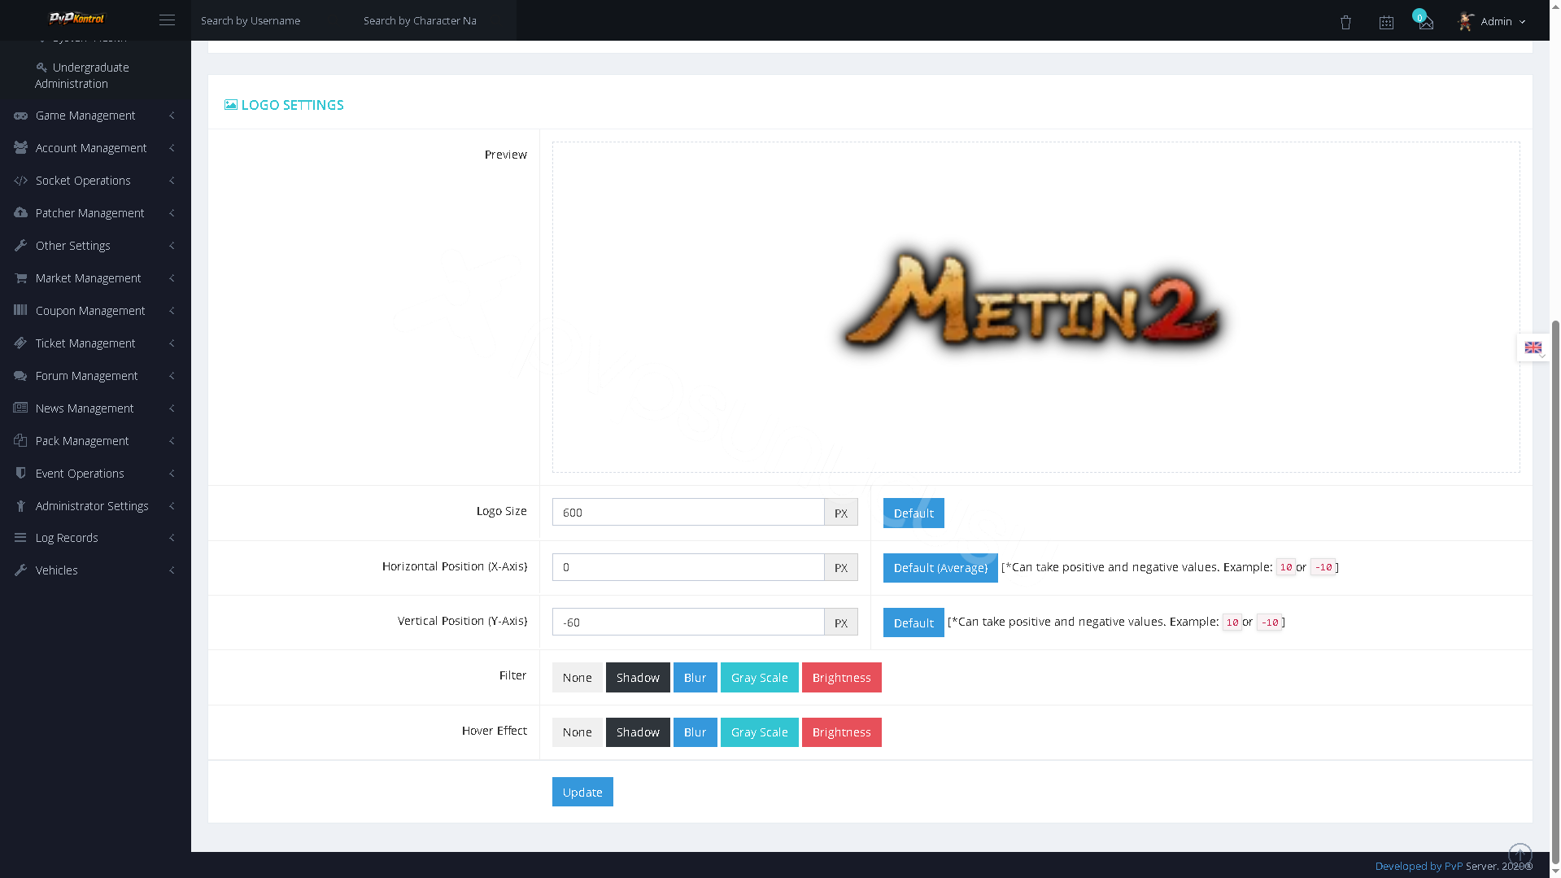Open the Log Records menu
1561x878 pixels.
click(95, 538)
